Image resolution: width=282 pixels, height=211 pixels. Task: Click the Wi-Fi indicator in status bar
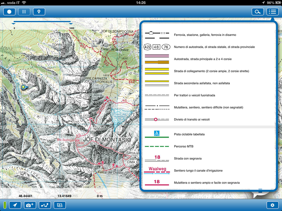24,3
